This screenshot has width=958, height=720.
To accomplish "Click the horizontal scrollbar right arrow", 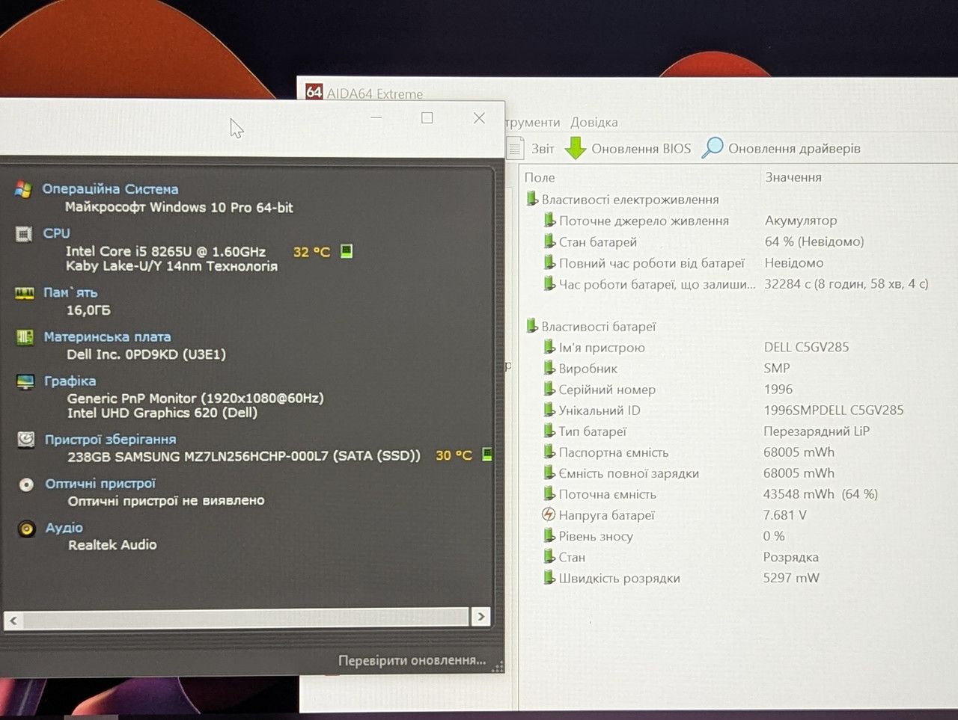I will tap(480, 617).
